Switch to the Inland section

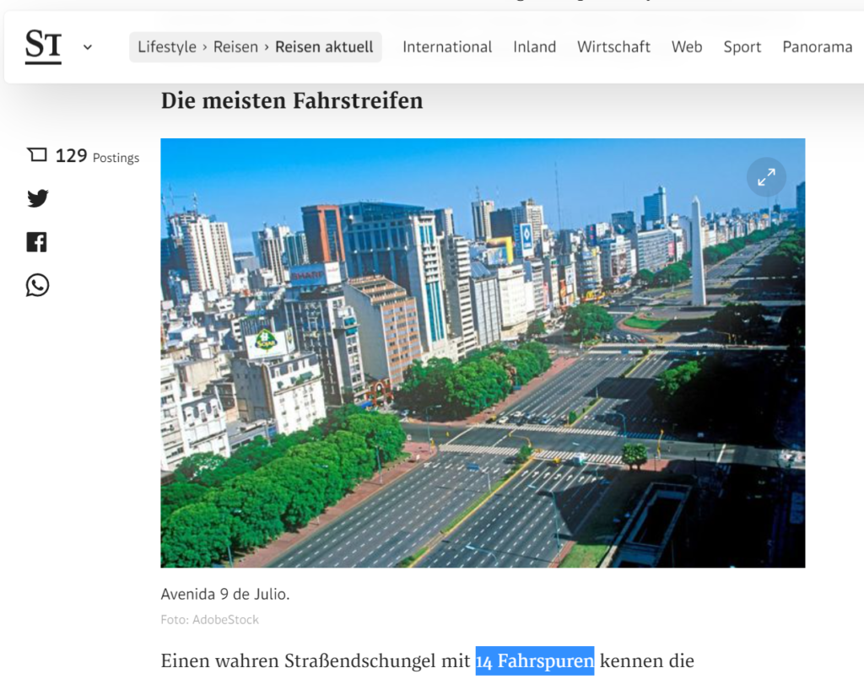point(534,47)
